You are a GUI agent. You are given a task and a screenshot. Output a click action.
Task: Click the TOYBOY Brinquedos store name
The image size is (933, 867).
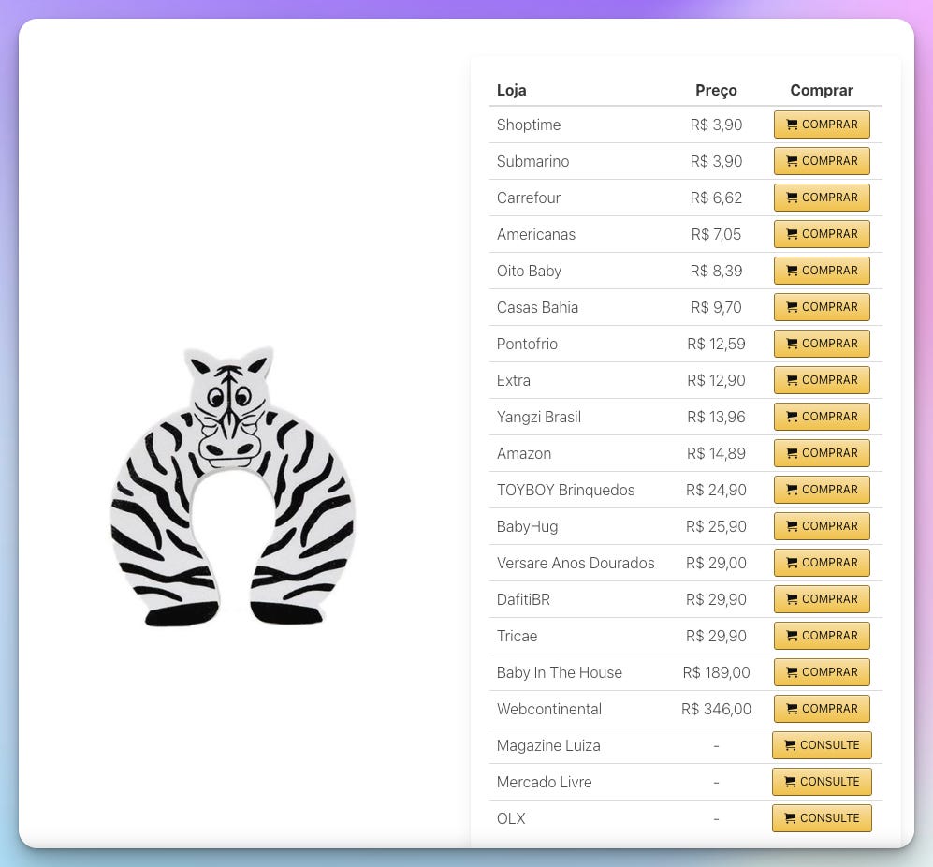[566, 490]
